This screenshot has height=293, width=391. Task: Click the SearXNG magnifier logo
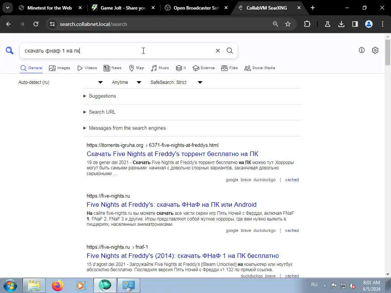tap(10, 51)
